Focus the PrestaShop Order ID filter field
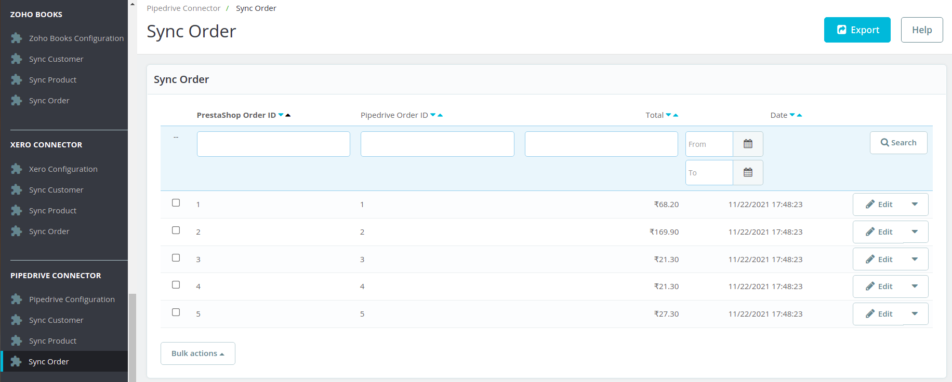 (x=273, y=144)
